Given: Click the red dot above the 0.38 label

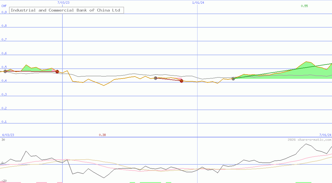Looking at the screenshot, I should 181,81.
